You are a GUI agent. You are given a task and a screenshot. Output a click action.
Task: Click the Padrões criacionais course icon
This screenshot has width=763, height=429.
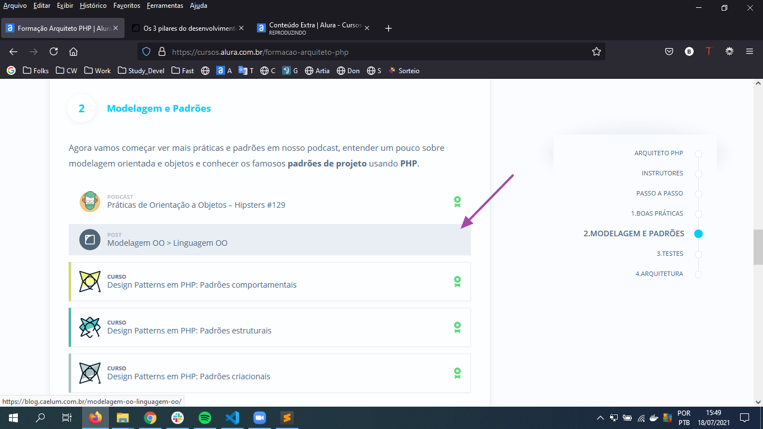tap(90, 373)
